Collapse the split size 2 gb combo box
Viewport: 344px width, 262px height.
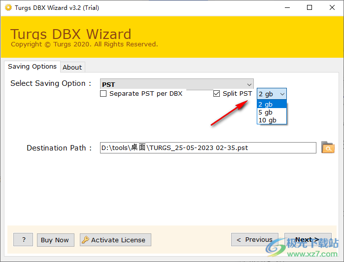pos(272,94)
